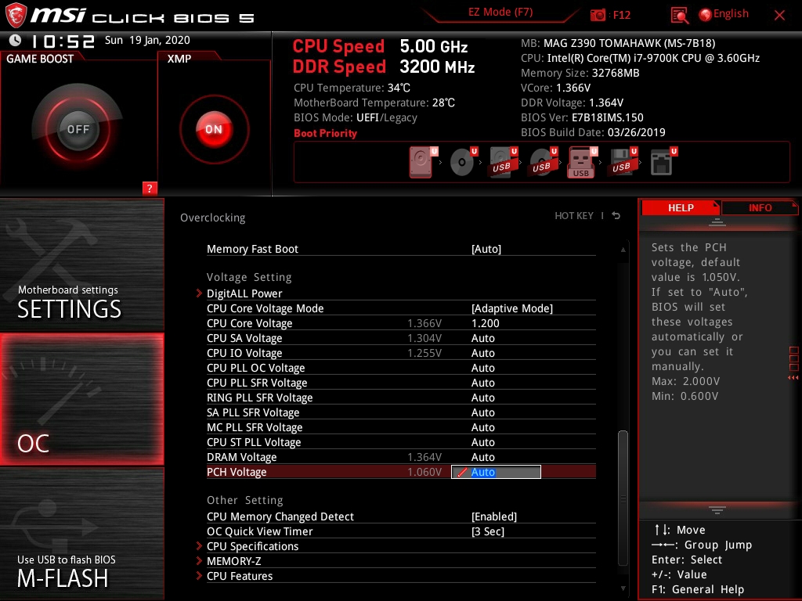Select the SA PLL SFR Voltage row
The image size is (802, 601).
pos(401,412)
